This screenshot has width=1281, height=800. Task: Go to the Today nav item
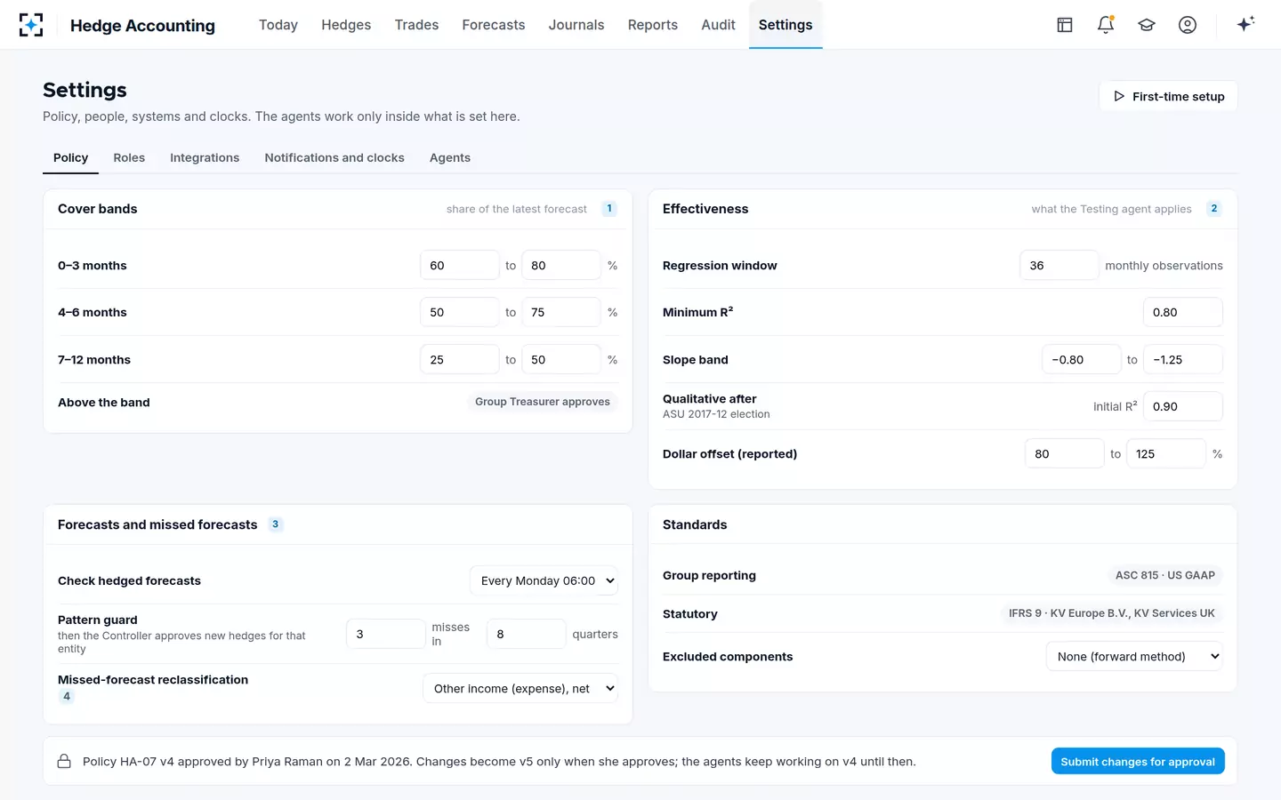point(278,25)
